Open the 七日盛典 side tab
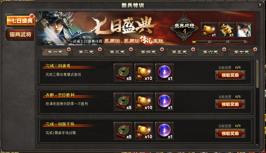266x153 pixels. (x=21, y=20)
